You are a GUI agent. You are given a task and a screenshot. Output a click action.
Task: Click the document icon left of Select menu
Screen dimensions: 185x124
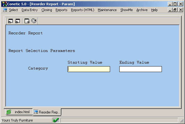coord(5,10)
